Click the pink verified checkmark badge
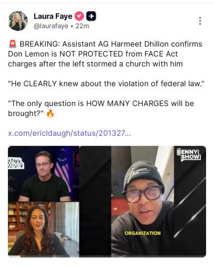The height and width of the screenshot is (266, 214). [x=79, y=16]
